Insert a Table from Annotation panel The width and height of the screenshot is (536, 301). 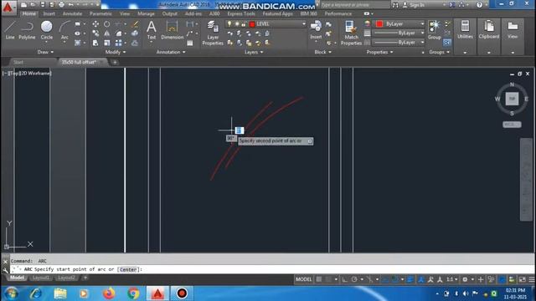tap(190, 43)
